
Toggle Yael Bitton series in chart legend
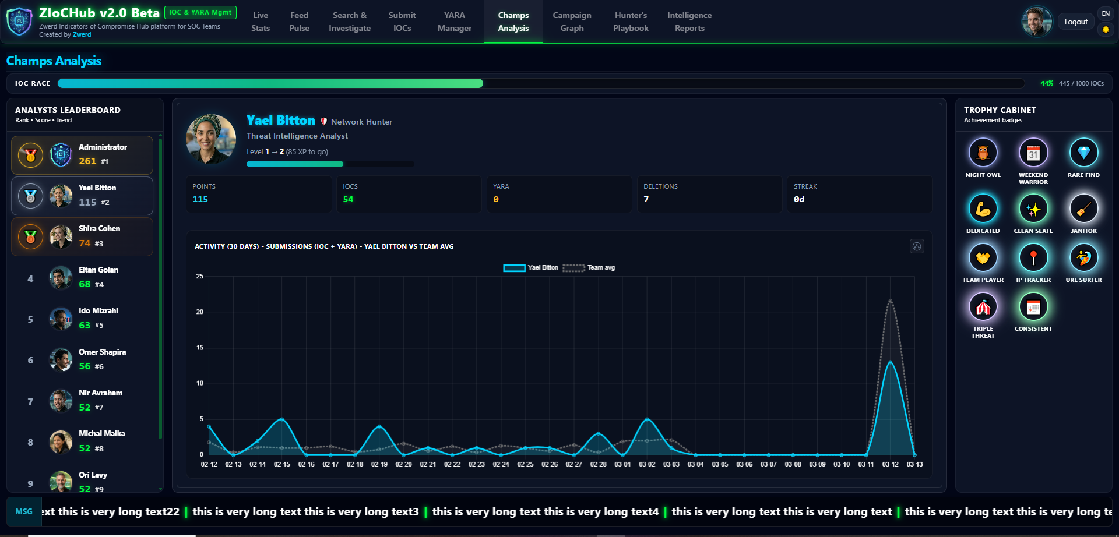[x=530, y=268]
